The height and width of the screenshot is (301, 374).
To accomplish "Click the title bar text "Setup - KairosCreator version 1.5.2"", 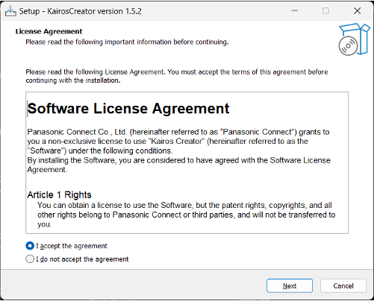I will point(81,11).
